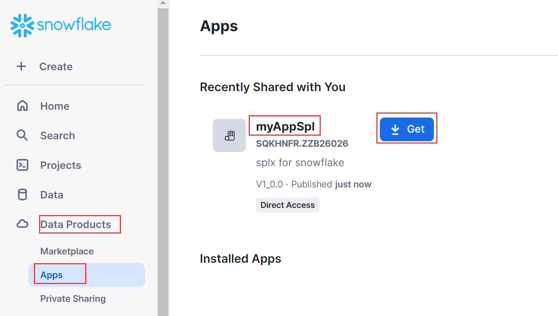Click the Home house icon
This screenshot has width=558, height=316.
22,106
